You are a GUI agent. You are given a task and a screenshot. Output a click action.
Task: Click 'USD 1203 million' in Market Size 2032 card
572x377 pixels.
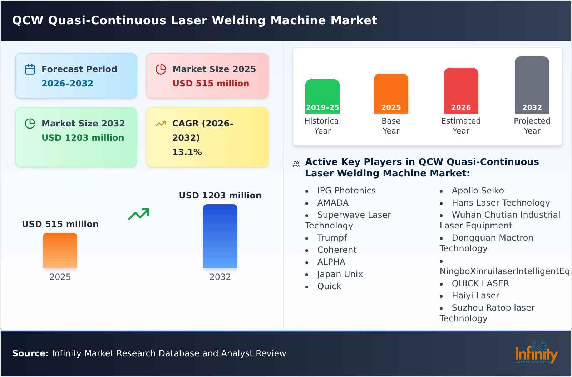[x=83, y=138]
